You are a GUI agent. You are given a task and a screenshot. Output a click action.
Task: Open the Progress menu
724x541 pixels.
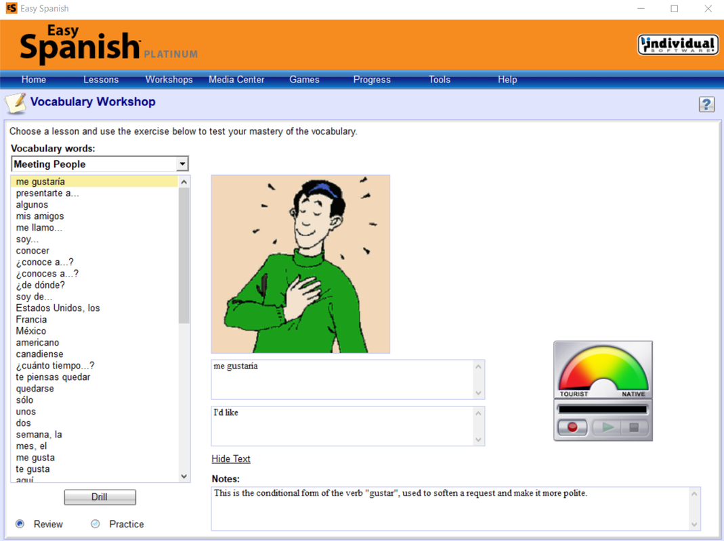point(372,79)
